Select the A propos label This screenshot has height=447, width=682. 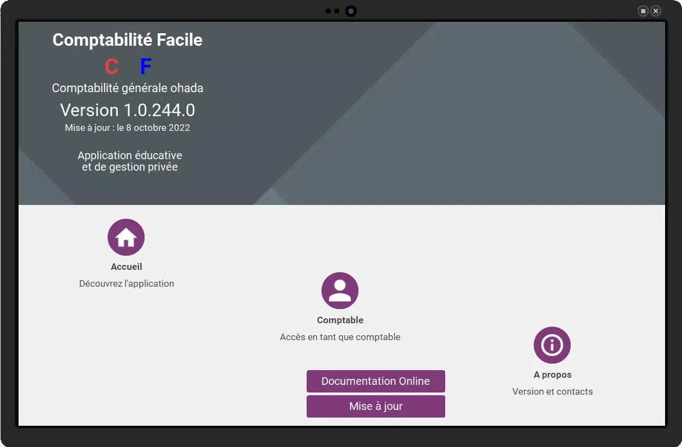tap(552, 374)
